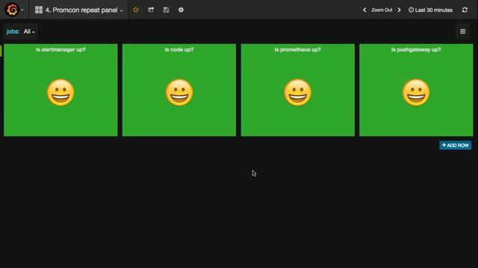Image resolution: width=478 pixels, height=268 pixels.
Task: Click the node panel smiley face
Action: coord(179,92)
